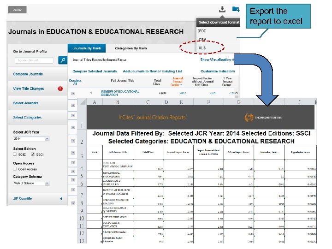
Task: Choose PDF download format
Action: (202, 31)
